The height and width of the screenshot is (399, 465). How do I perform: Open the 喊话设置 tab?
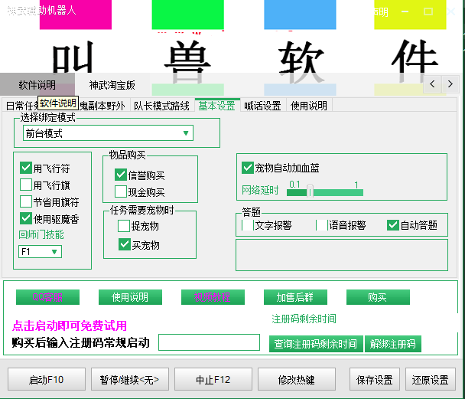[x=263, y=106]
